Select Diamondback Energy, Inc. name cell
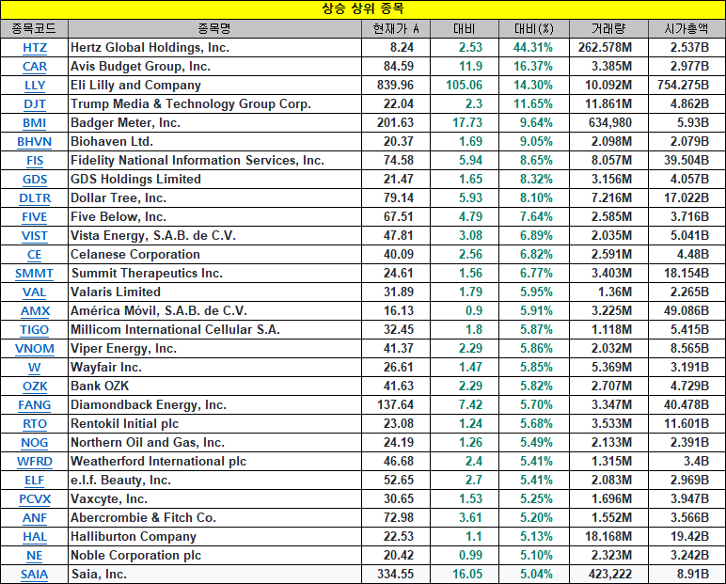 [x=214, y=405]
